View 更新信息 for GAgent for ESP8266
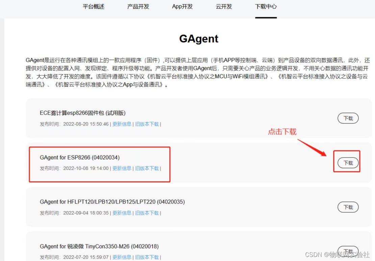The width and height of the screenshot is (375, 261). click(x=122, y=168)
